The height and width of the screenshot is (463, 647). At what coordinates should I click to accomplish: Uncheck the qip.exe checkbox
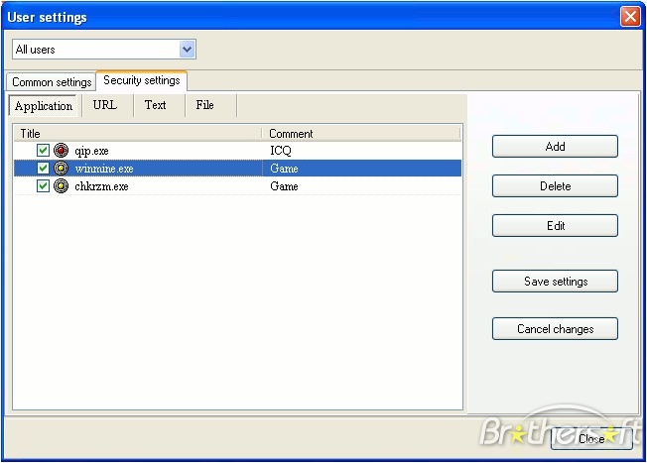43,151
